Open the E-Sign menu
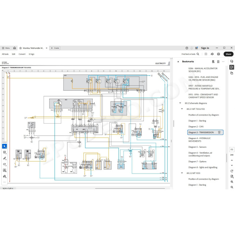This screenshot has height=235, width=235. point(32,54)
